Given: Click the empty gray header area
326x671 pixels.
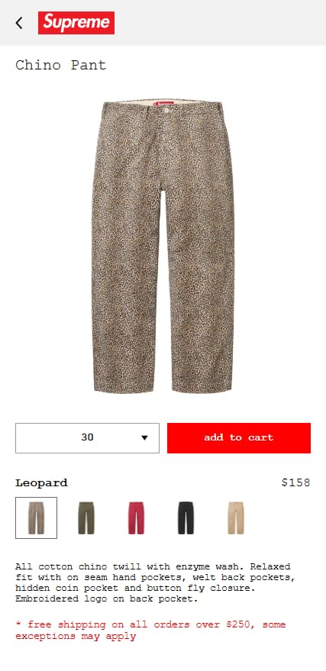Looking at the screenshot, I should [x=220, y=23].
